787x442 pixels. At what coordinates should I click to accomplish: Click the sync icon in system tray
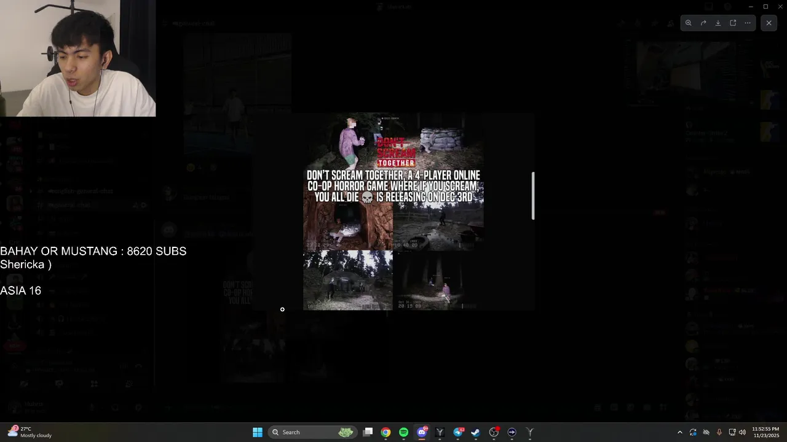point(693,432)
